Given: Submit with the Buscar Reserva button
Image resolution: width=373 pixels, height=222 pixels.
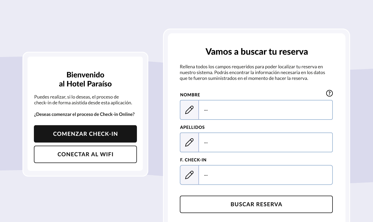Looking at the screenshot, I should point(256,204).
